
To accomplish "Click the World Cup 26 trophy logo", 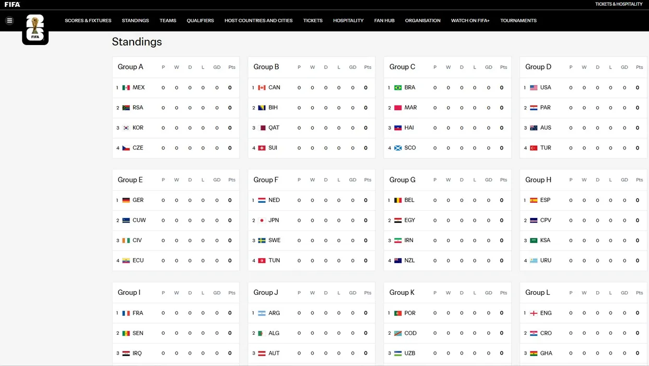I will click(35, 28).
